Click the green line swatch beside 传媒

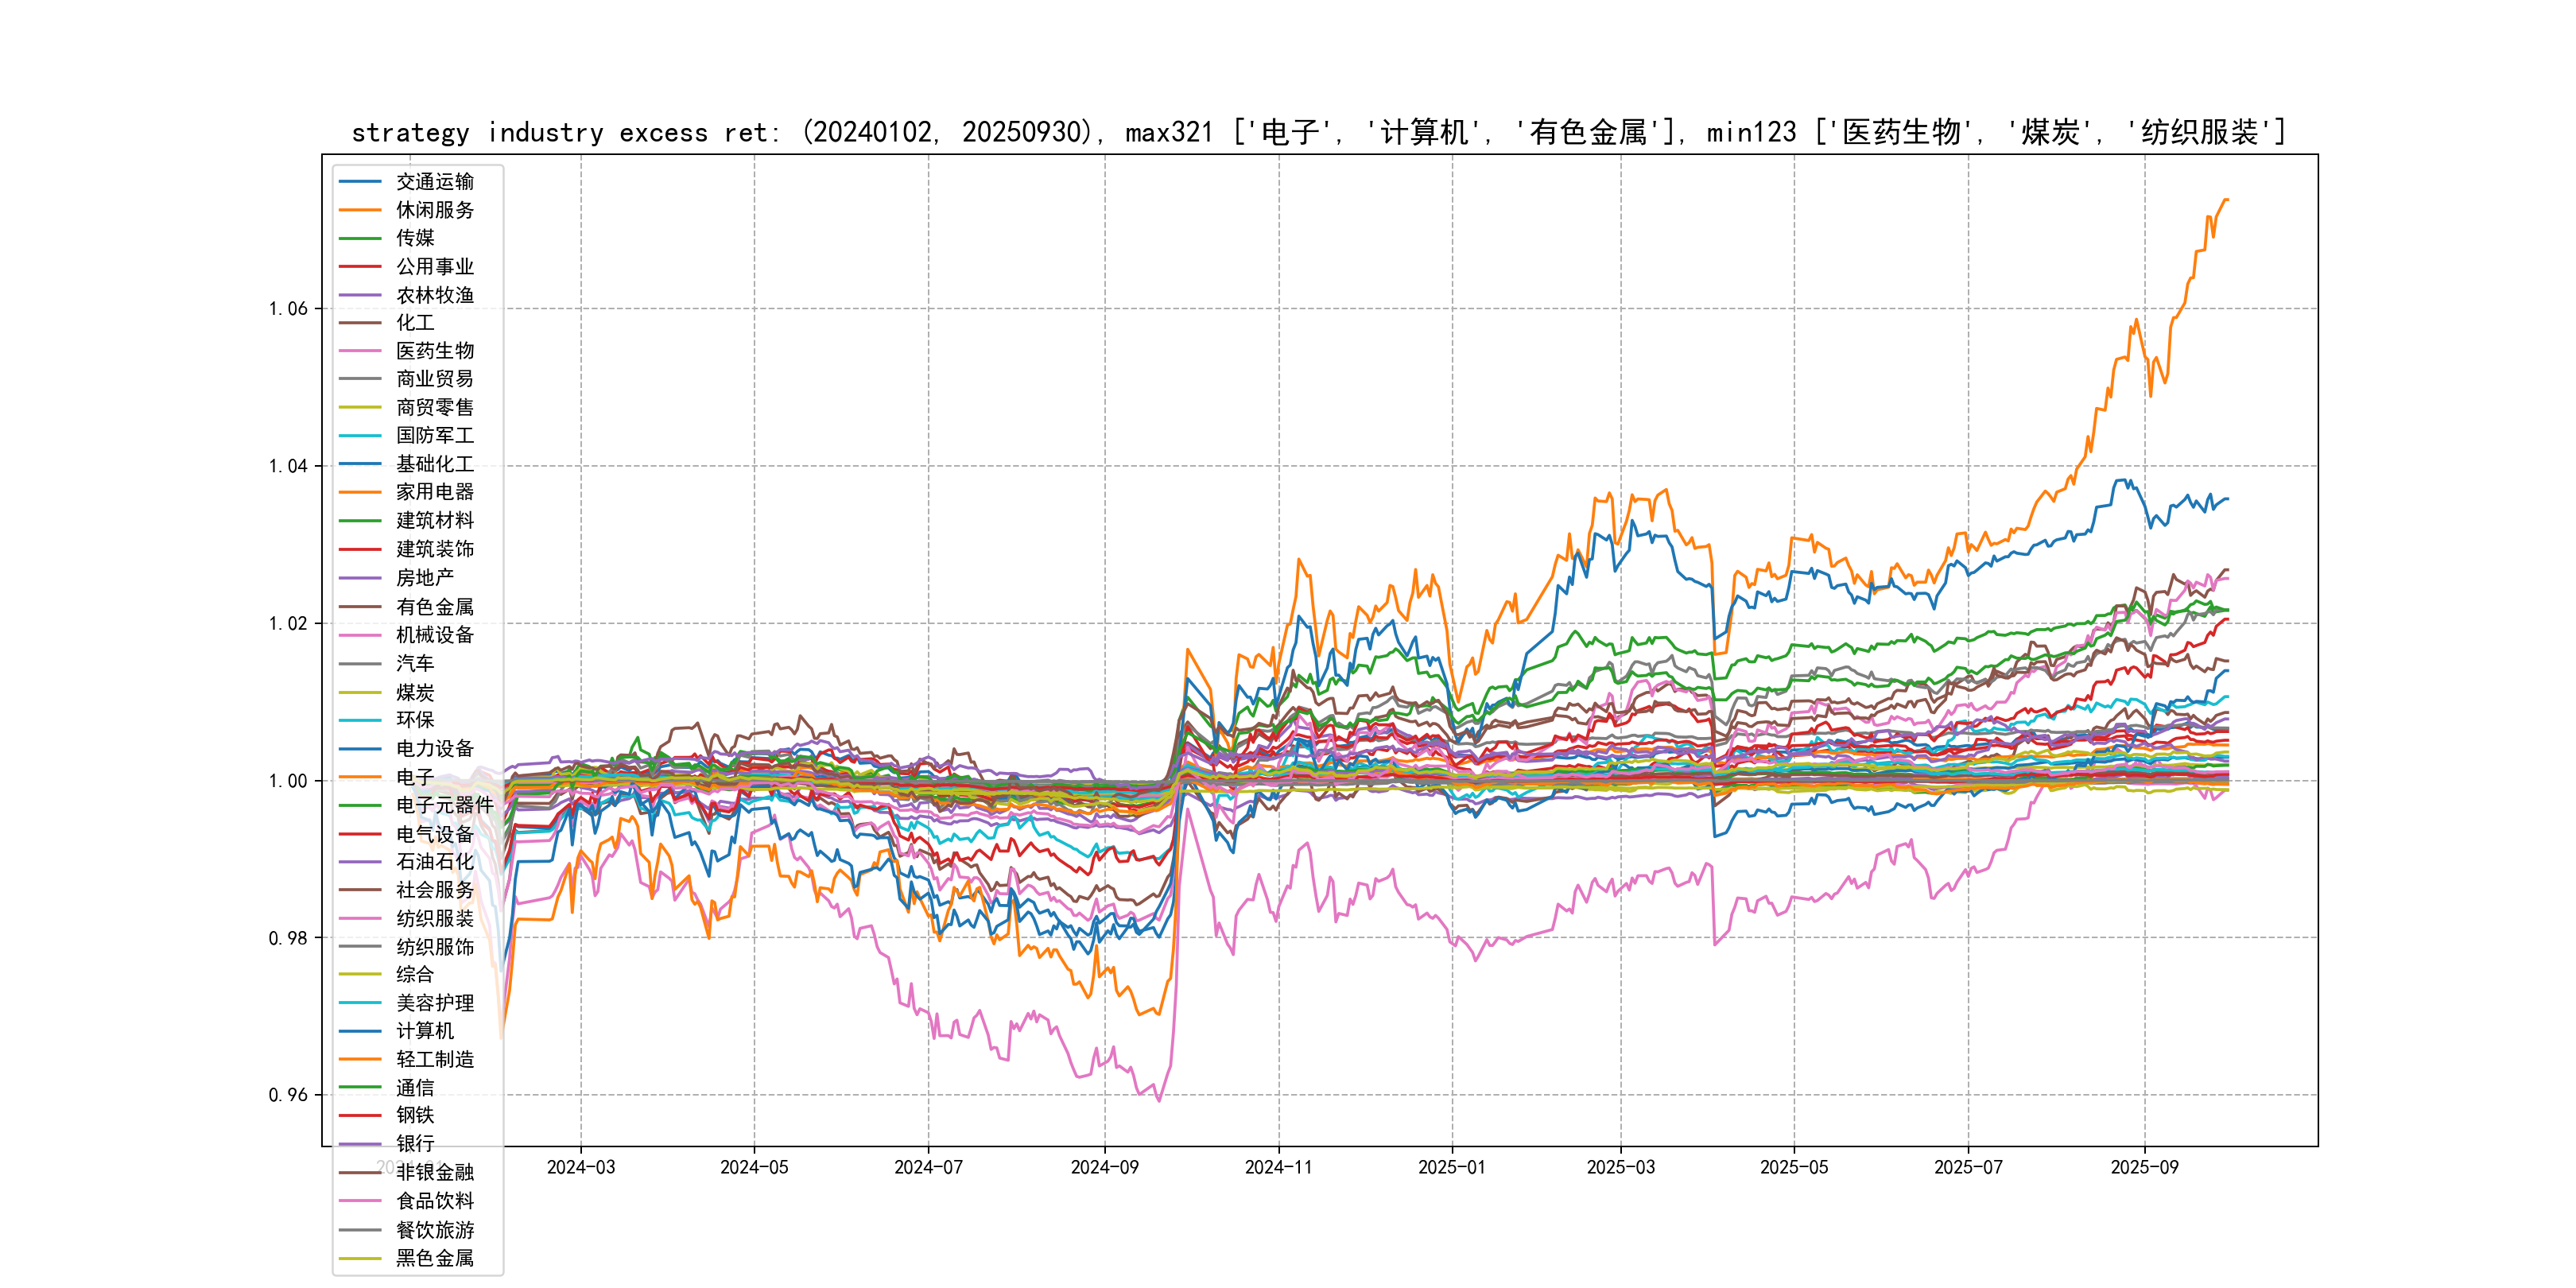coord(360,238)
